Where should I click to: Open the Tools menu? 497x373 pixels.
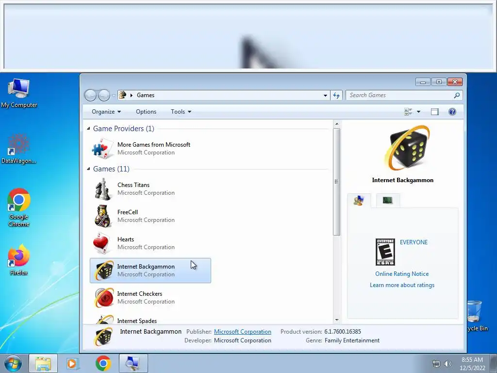(181, 112)
